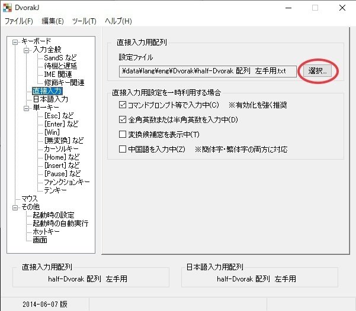The height and width of the screenshot is (311, 356).
Task: Open the 編集(E) menu
Action: 53,21
